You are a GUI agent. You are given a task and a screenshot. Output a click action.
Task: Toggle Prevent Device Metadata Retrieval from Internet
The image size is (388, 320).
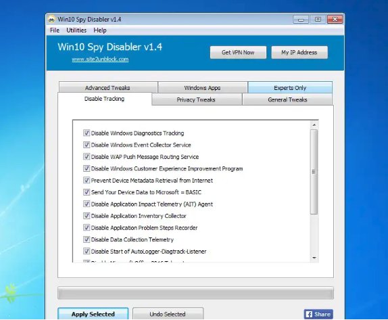[87, 181]
